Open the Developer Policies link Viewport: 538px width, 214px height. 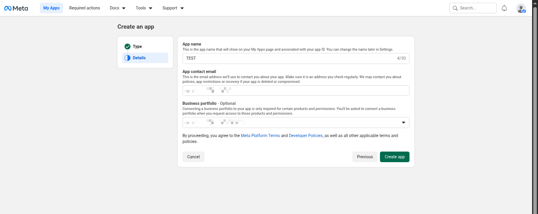pyautogui.click(x=305, y=135)
